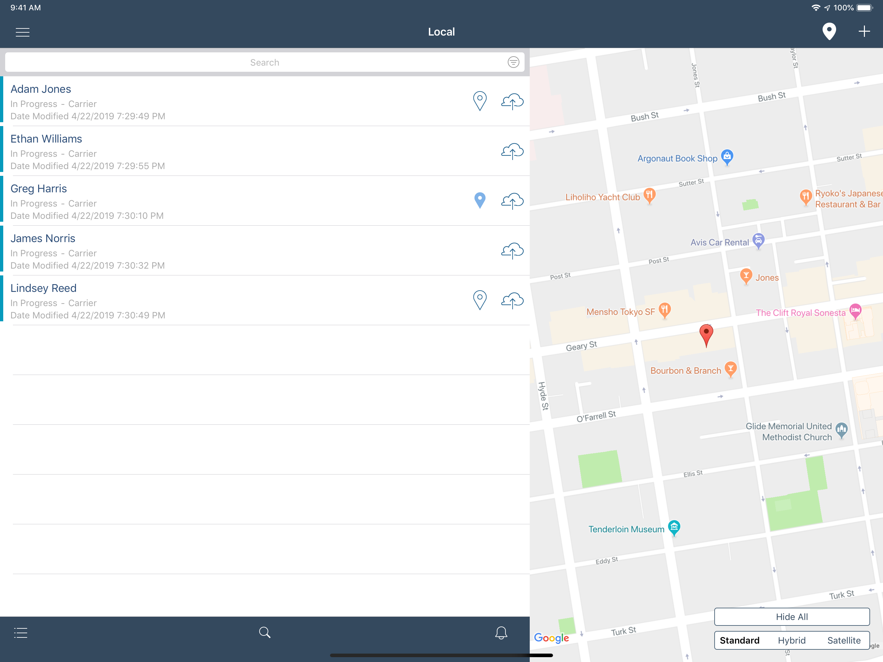Tap the battery indicator in status bar

tap(865, 7)
